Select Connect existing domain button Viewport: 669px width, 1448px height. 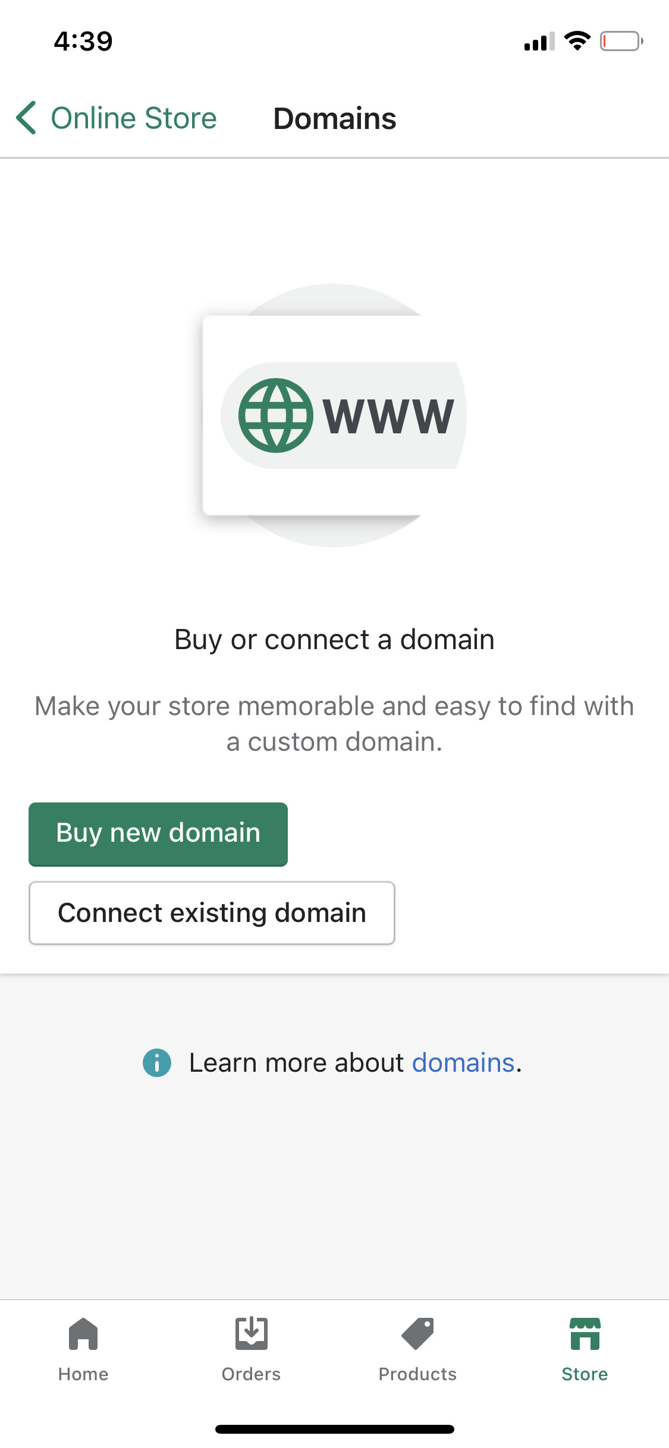coord(212,913)
